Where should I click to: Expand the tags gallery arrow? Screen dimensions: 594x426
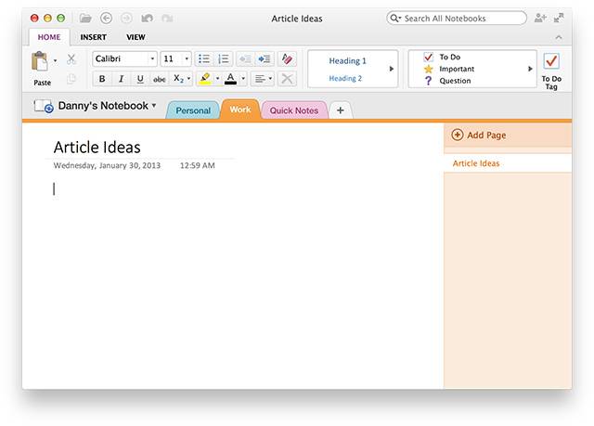pos(530,69)
